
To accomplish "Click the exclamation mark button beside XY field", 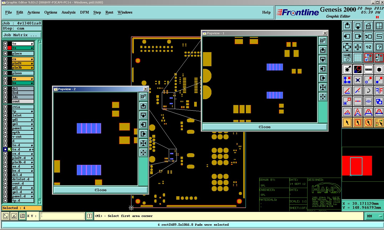I will (90, 216).
